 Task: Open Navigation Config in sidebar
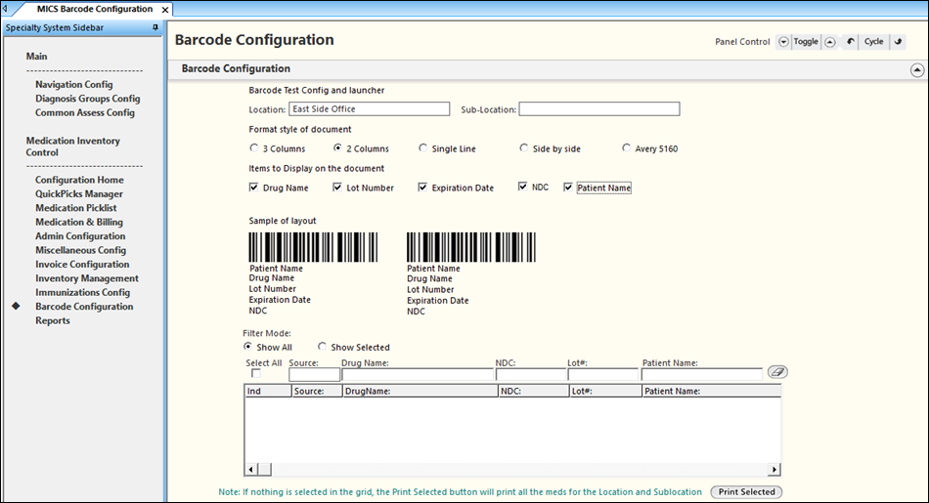[74, 85]
